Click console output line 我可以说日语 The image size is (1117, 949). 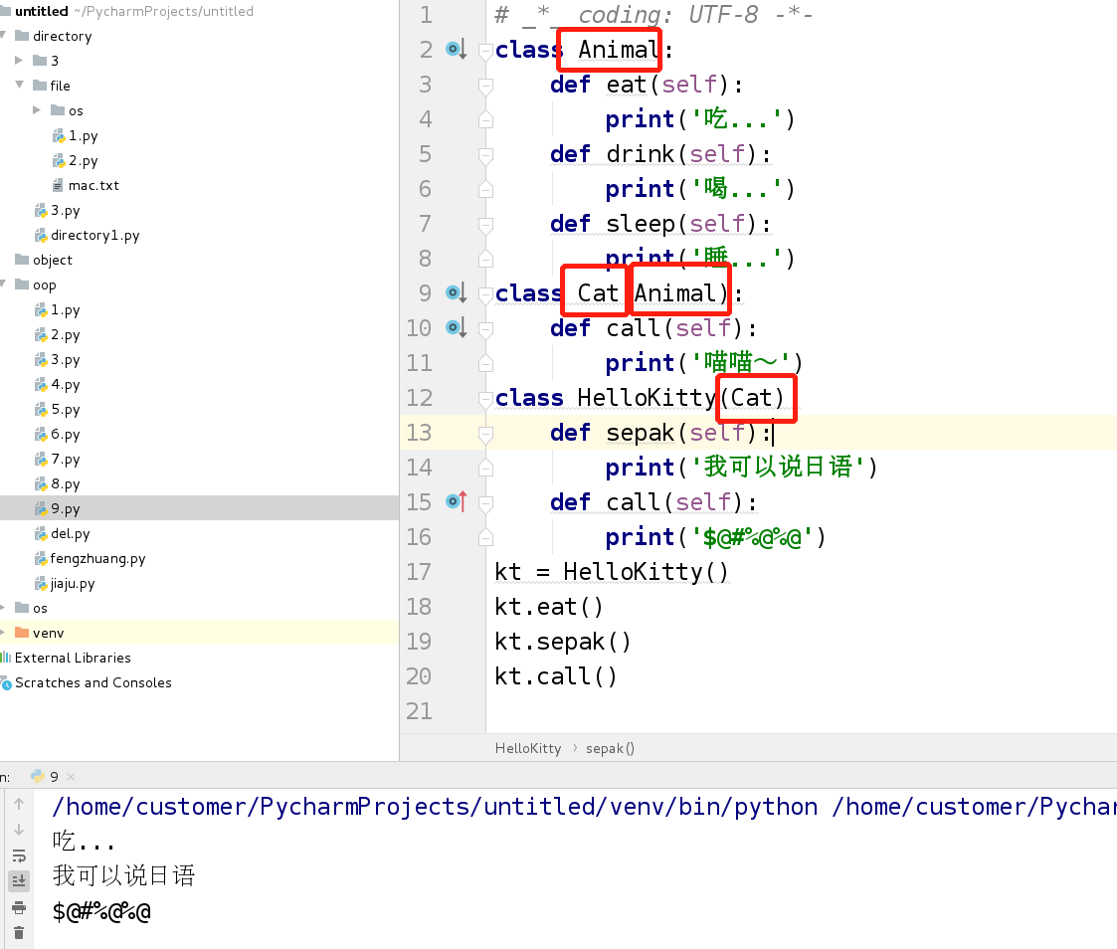tap(124, 875)
